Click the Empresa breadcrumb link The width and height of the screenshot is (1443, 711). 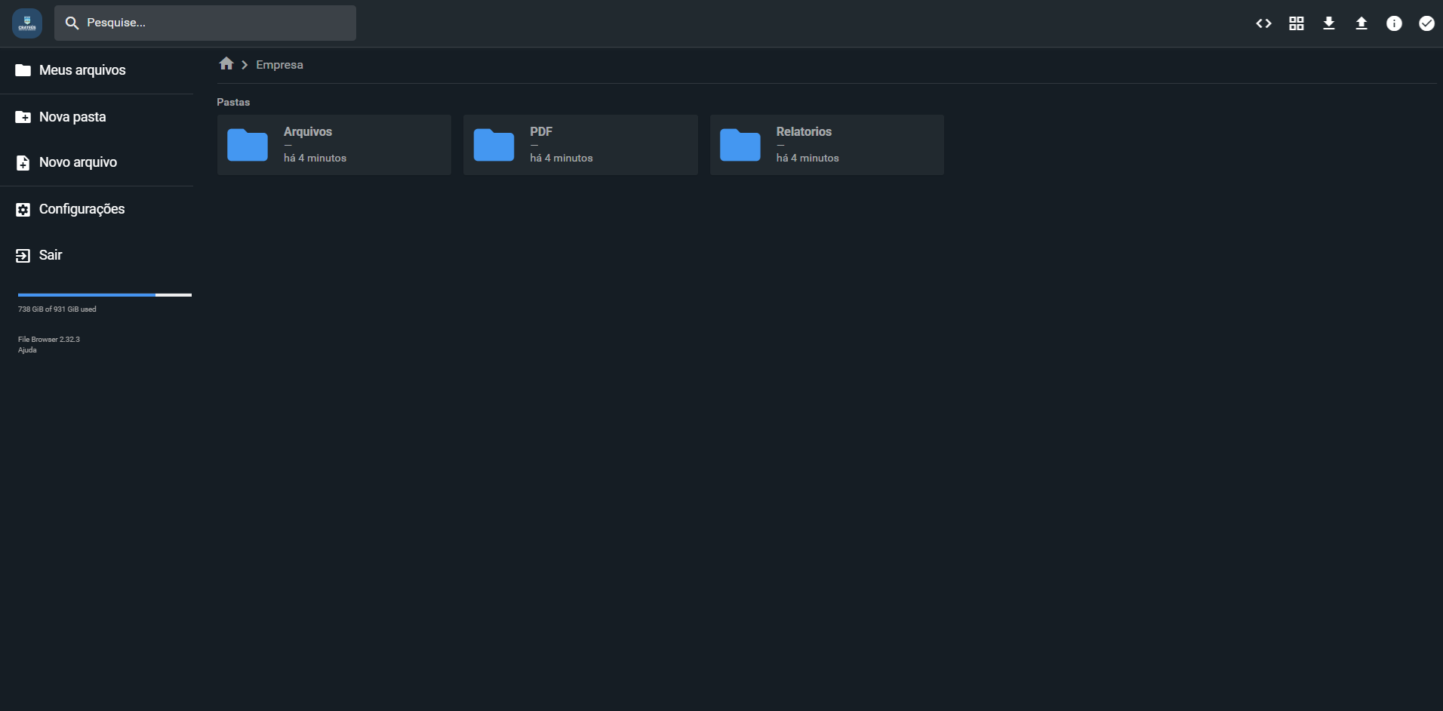coord(279,65)
